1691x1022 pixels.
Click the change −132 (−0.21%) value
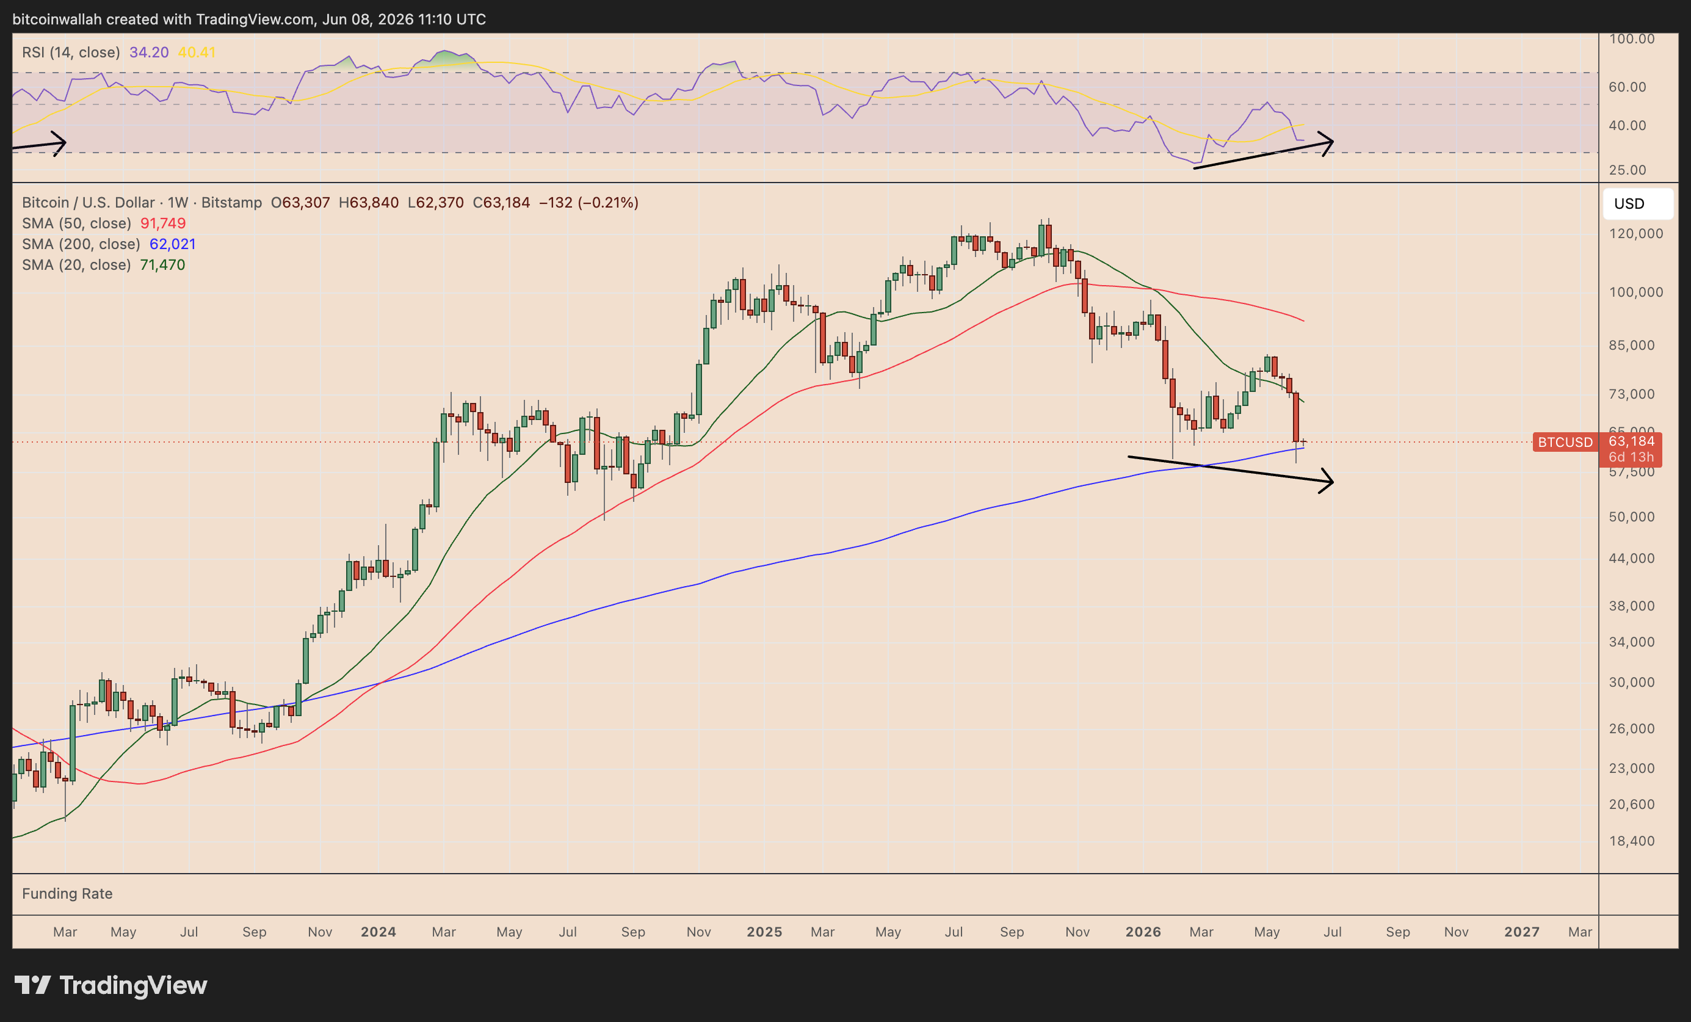[589, 203]
